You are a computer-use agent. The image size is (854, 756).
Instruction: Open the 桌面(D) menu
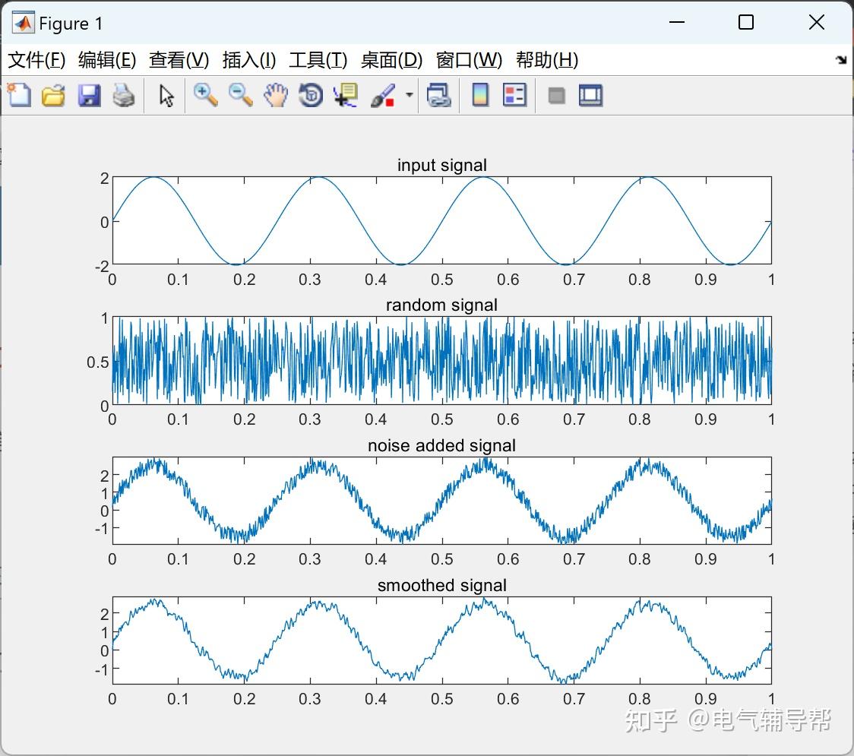click(x=391, y=59)
